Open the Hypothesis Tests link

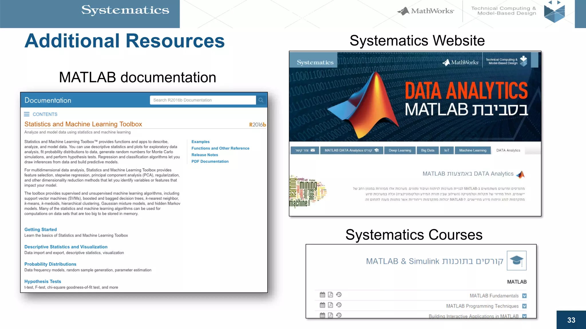tap(43, 281)
